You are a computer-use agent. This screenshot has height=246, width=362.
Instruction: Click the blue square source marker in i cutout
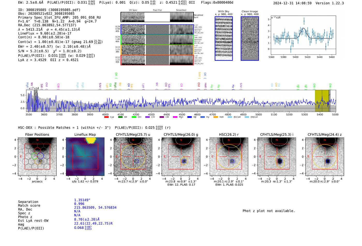point(280,161)
